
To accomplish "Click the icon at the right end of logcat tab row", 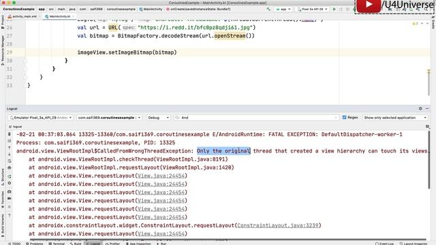I will (427, 127).
